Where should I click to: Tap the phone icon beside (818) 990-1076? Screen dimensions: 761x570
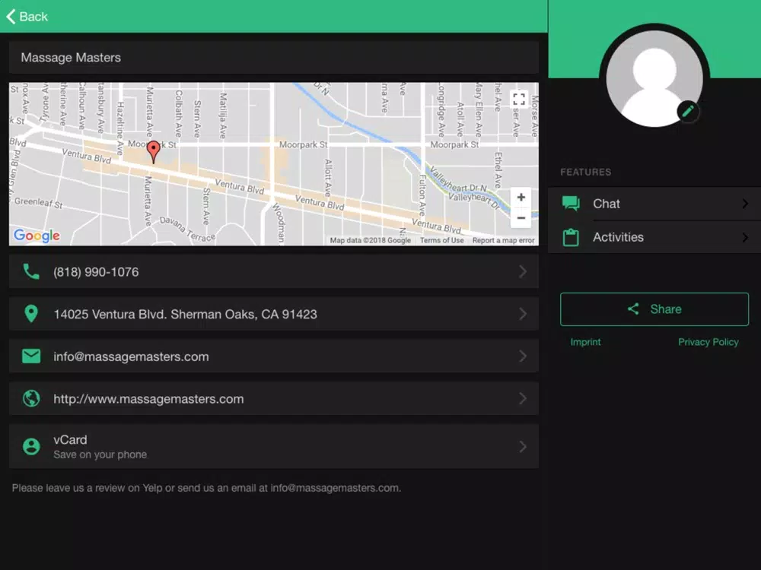(x=31, y=272)
